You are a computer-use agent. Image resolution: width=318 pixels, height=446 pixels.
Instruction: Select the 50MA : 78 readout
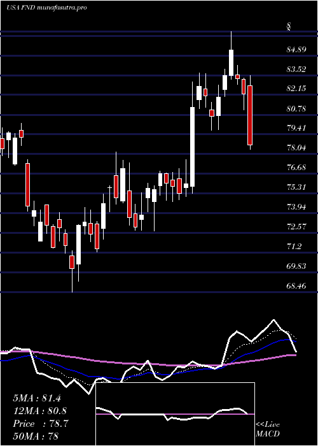pos(36,436)
